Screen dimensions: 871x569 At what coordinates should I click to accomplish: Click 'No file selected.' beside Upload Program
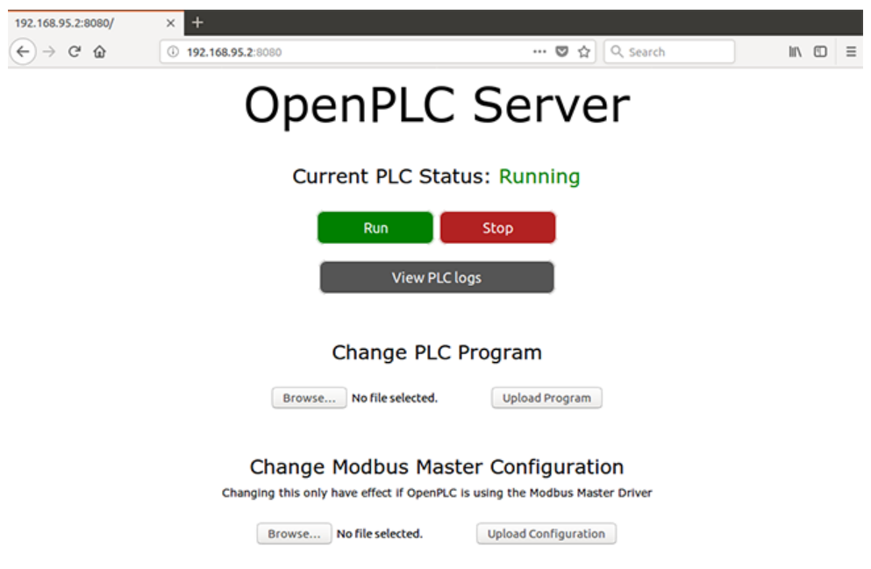pos(395,398)
